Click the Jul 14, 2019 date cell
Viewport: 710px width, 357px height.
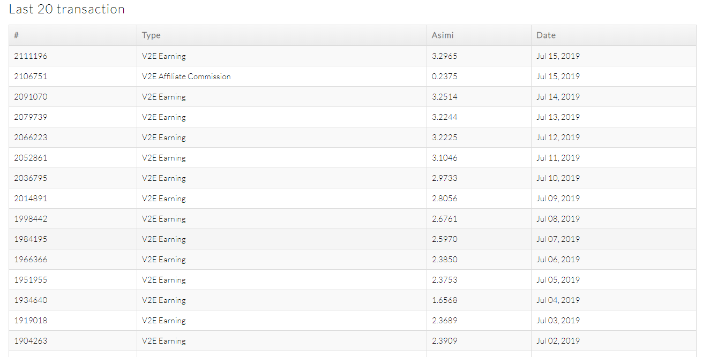click(558, 97)
